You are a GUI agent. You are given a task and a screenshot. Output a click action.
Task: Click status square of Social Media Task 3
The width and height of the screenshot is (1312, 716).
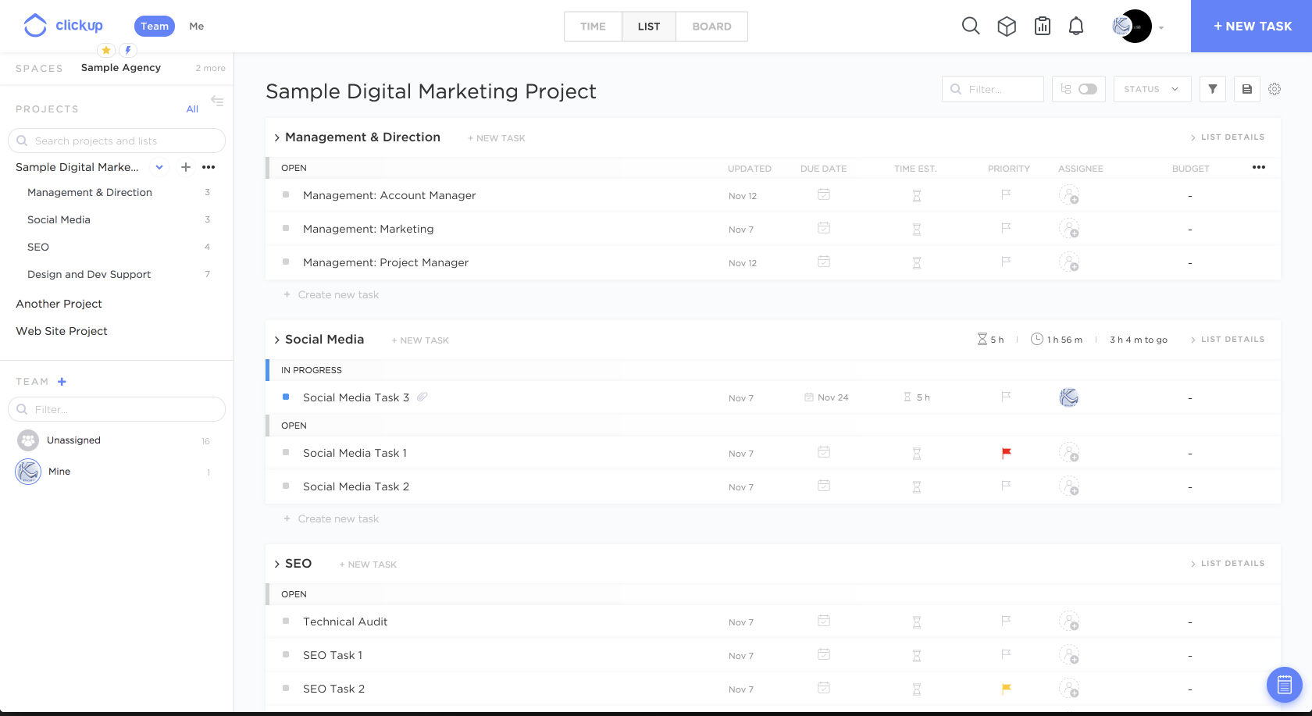click(286, 397)
